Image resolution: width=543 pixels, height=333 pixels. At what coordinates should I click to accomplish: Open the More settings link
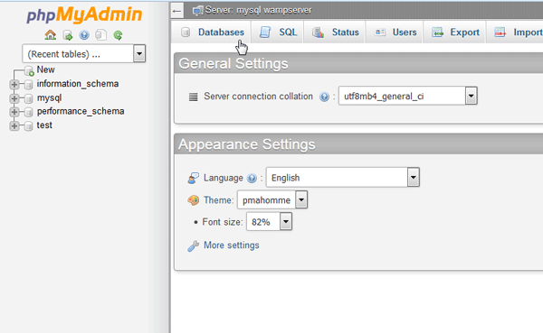232,245
